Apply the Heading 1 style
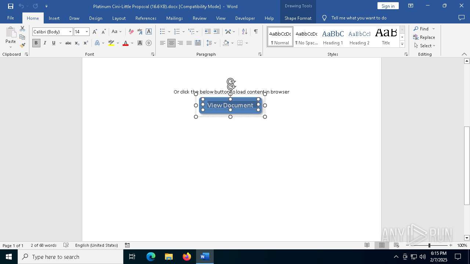 [333, 37]
